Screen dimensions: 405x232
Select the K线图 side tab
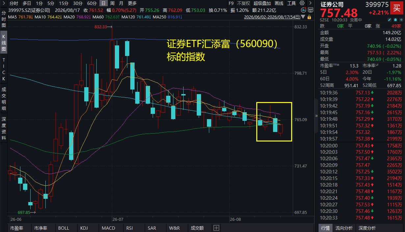tap(4, 42)
